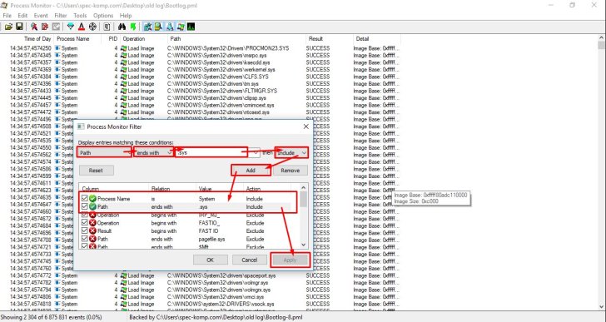
Task: Toggle Autoscroll in the toolbar
Action: click(45, 27)
